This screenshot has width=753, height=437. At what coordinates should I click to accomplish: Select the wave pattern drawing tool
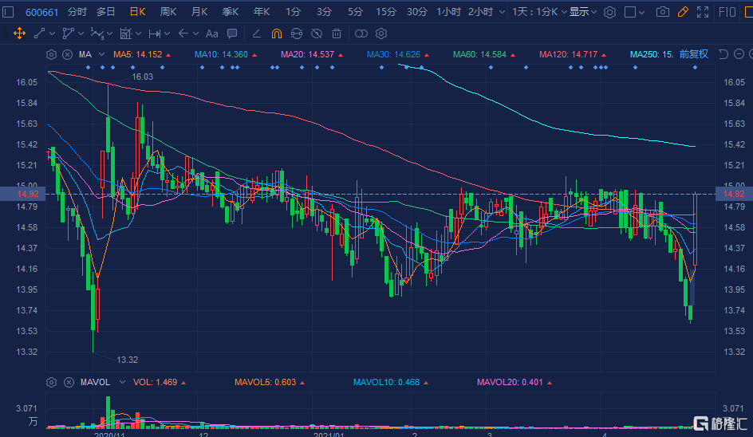click(x=97, y=33)
